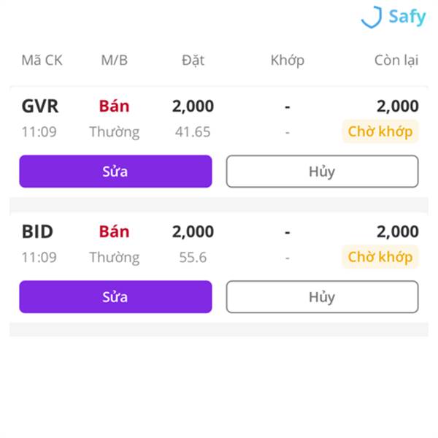Edit the BID order with Sửa
The width and height of the screenshot is (438, 438).
coord(115,296)
